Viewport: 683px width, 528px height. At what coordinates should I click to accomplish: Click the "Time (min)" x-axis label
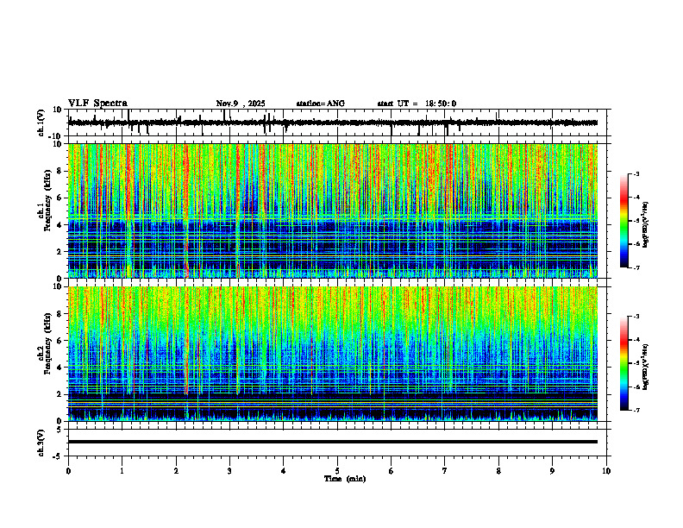coord(345,479)
